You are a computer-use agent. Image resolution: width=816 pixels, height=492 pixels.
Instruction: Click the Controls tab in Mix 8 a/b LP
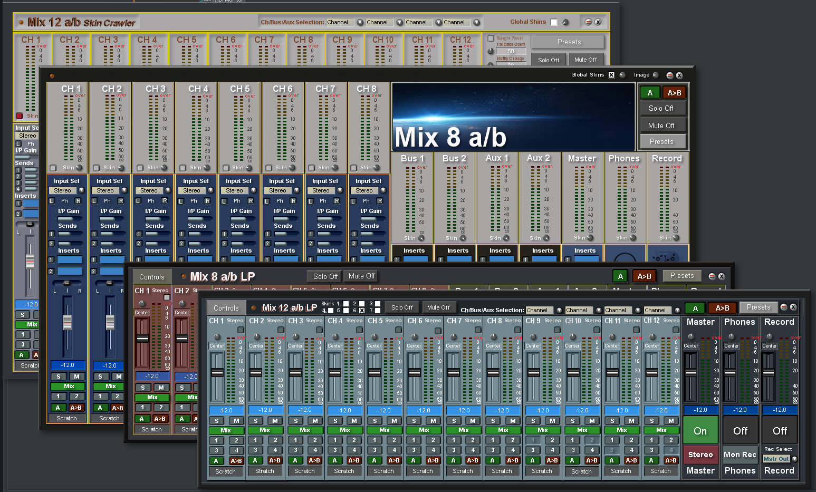pos(152,276)
